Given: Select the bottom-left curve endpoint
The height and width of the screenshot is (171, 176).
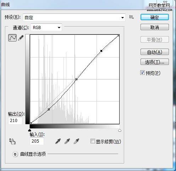Looking at the screenshot, I should point(31,123).
